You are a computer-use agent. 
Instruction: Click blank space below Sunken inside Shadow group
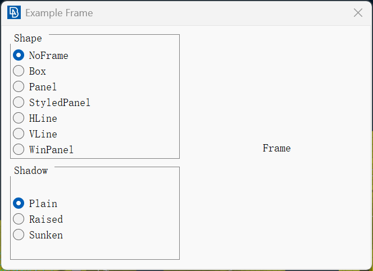pyautogui.click(x=95, y=250)
